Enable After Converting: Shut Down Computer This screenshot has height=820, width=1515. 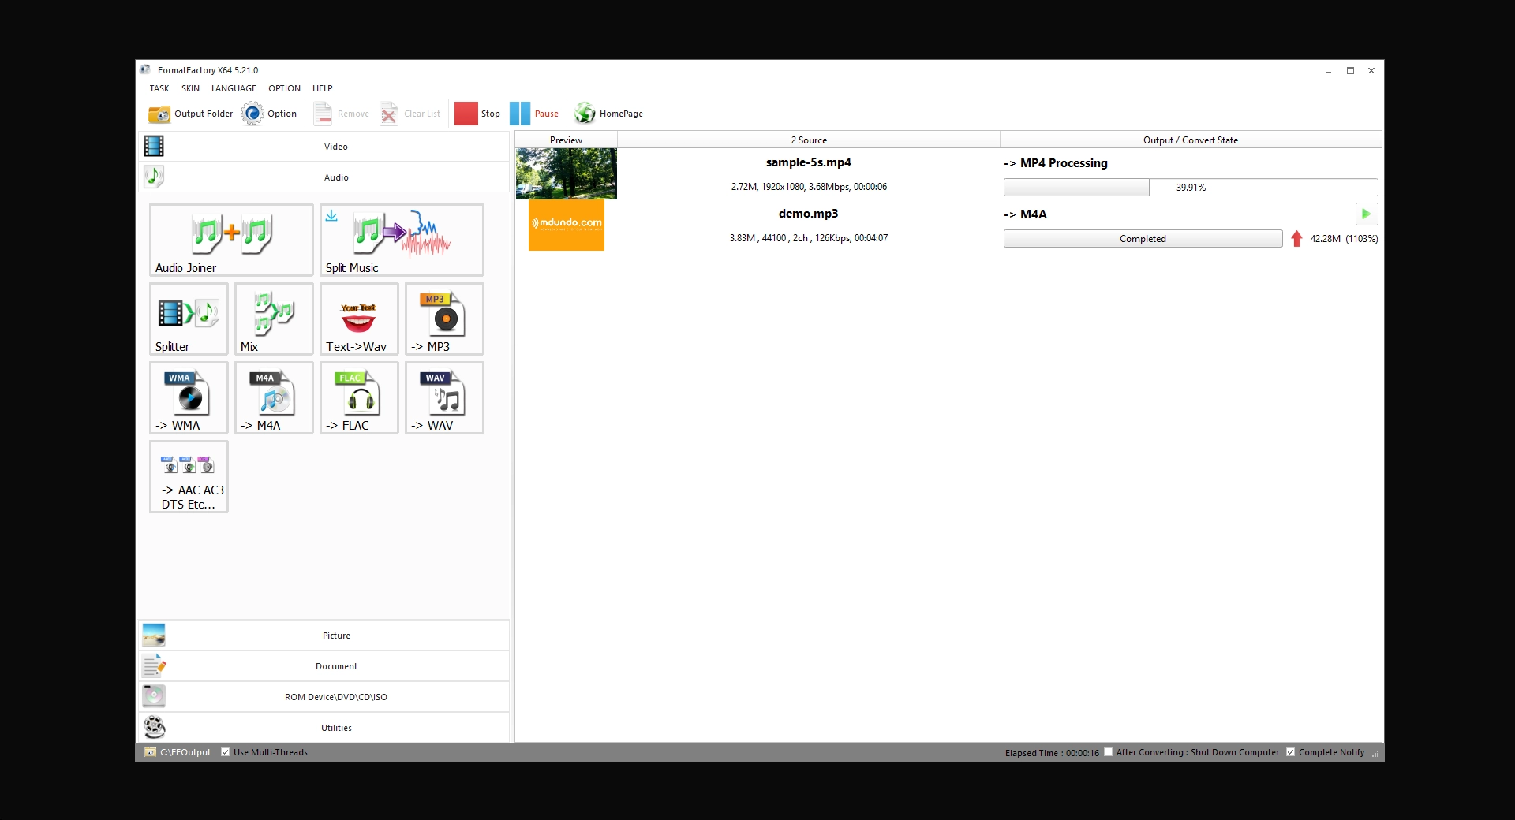pos(1108,752)
